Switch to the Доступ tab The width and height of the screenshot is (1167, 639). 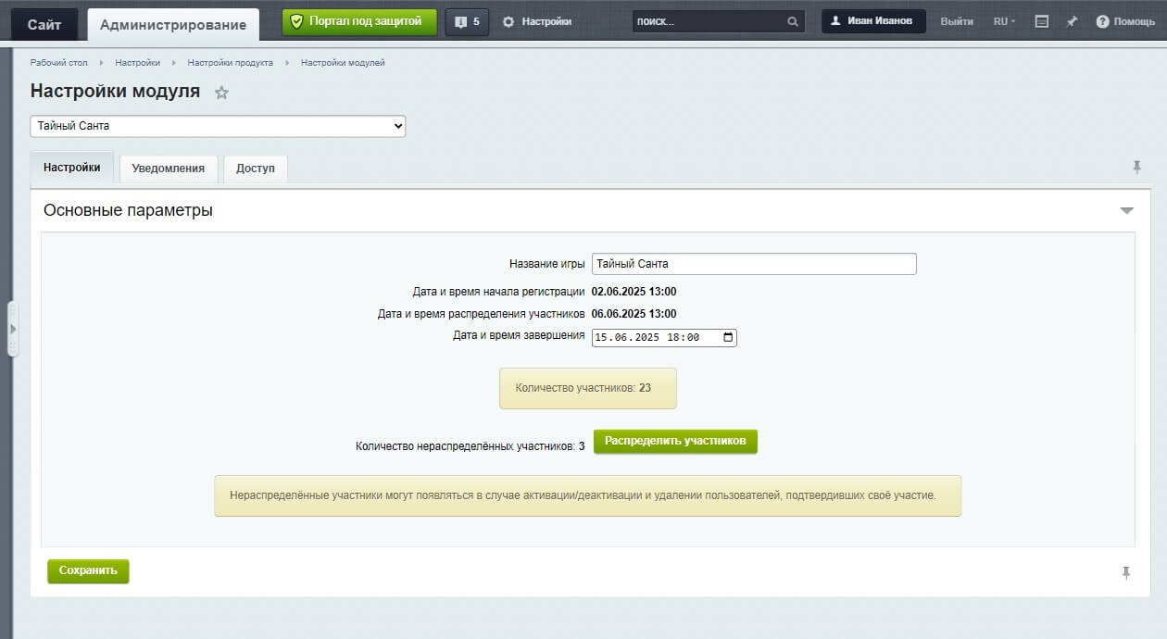pyautogui.click(x=256, y=169)
